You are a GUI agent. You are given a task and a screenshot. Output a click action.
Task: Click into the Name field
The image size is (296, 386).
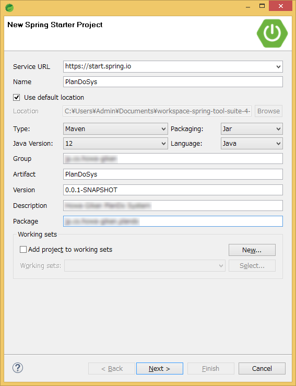pos(173,81)
